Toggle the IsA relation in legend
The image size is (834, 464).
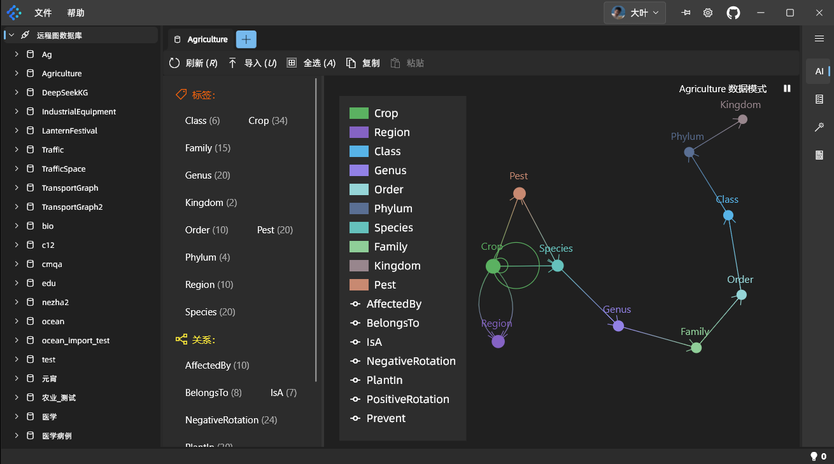tap(366, 342)
